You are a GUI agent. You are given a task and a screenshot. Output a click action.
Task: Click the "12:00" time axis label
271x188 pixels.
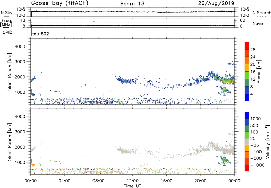(x=132, y=181)
